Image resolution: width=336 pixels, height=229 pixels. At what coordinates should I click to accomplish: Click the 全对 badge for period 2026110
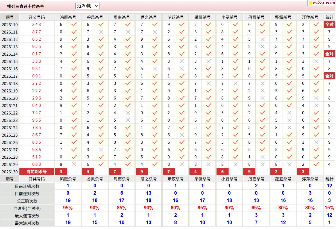(329, 25)
